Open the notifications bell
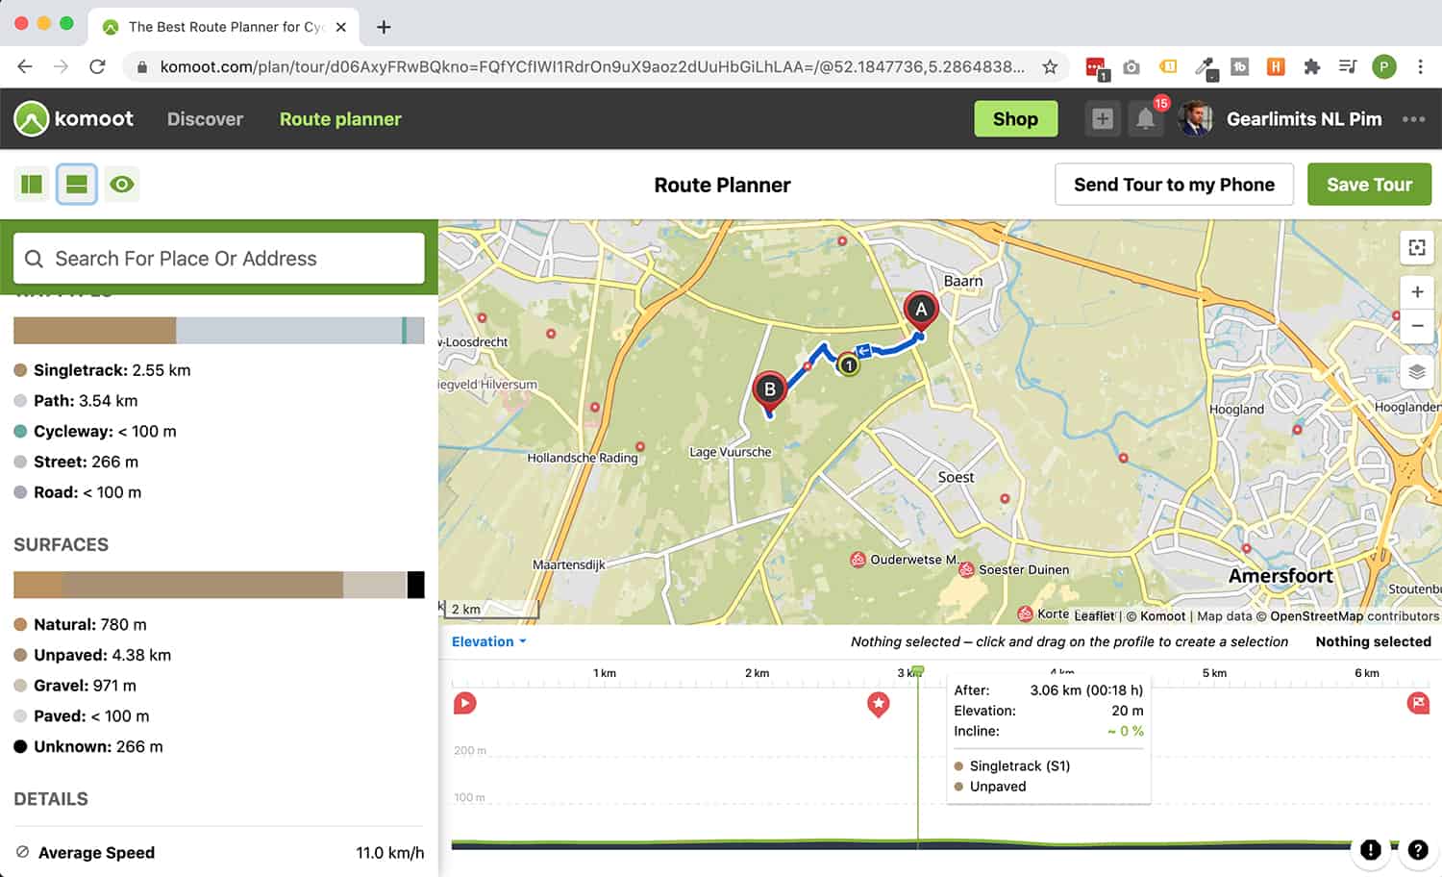1442x877 pixels. pyautogui.click(x=1145, y=119)
